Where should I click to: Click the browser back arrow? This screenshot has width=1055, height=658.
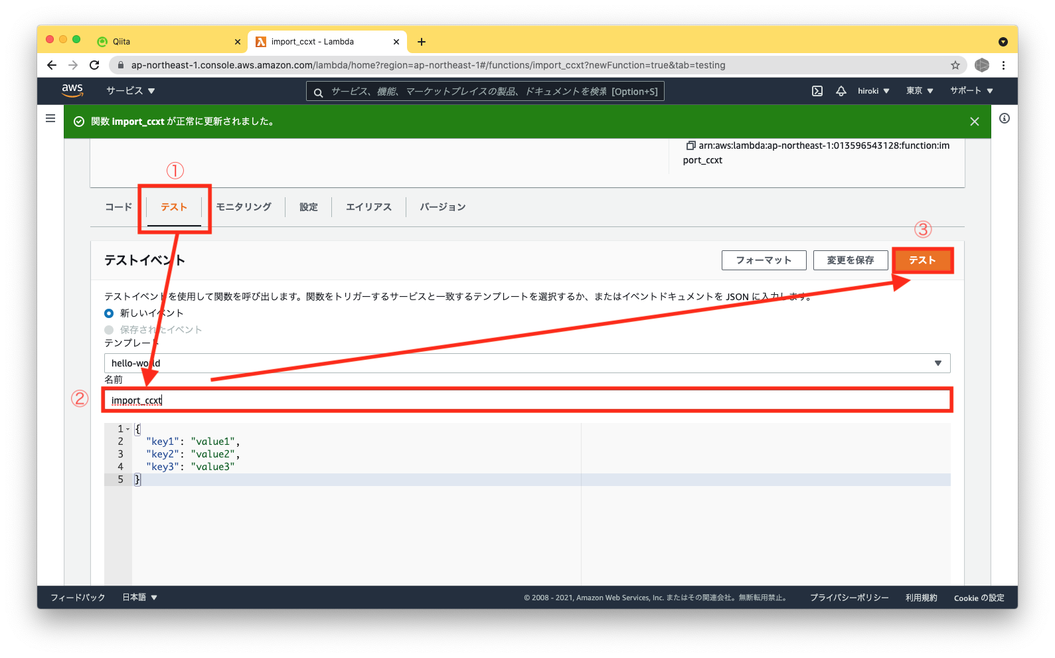point(52,65)
